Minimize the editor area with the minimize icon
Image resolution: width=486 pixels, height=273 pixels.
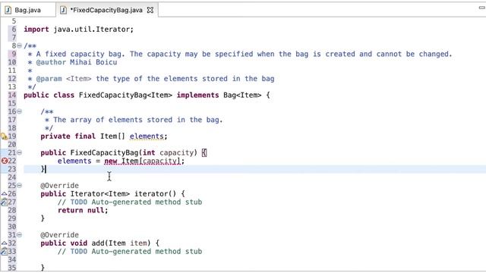(x=482, y=8)
